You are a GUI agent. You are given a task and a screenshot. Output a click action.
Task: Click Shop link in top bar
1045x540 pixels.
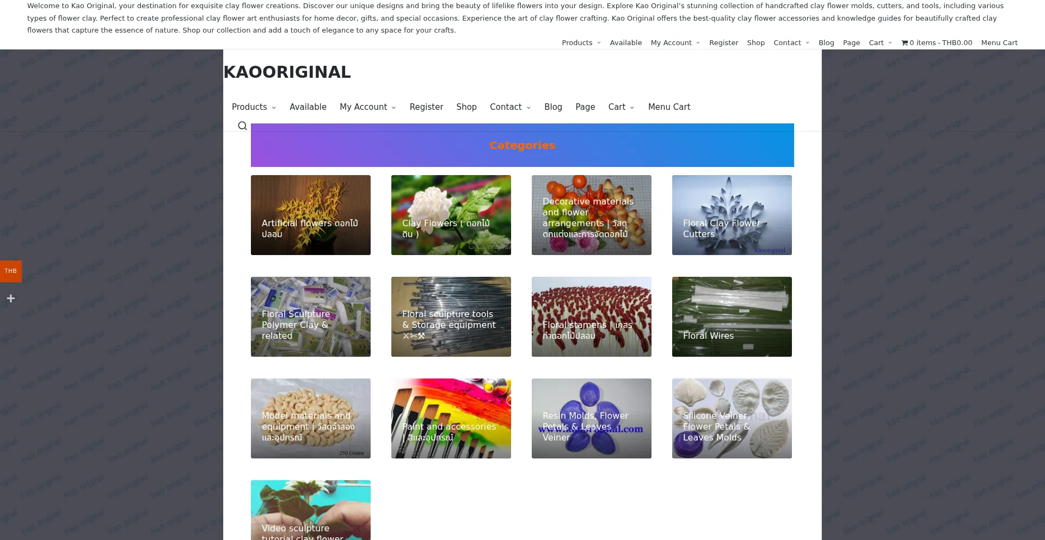click(755, 43)
